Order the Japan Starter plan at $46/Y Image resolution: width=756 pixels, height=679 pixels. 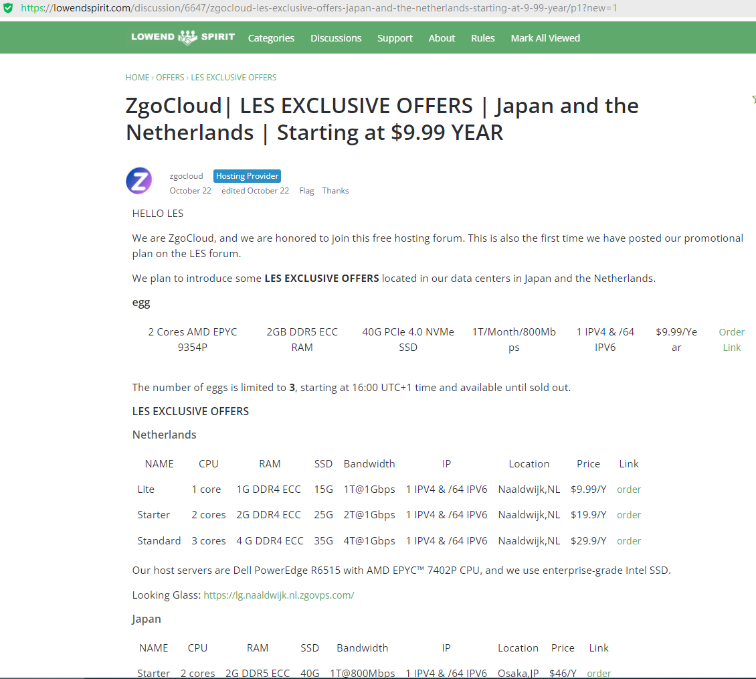click(x=599, y=673)
